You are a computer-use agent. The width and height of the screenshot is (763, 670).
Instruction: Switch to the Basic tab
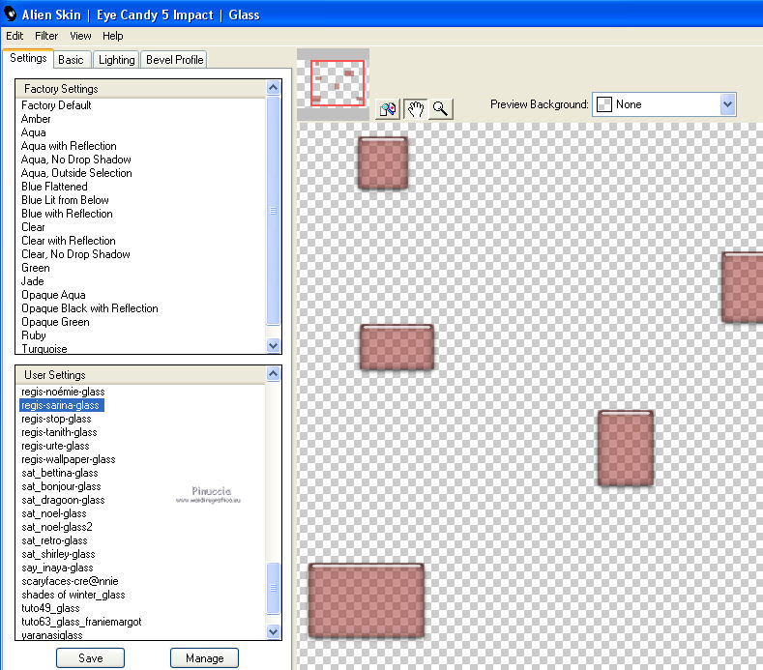pos(71,60)
